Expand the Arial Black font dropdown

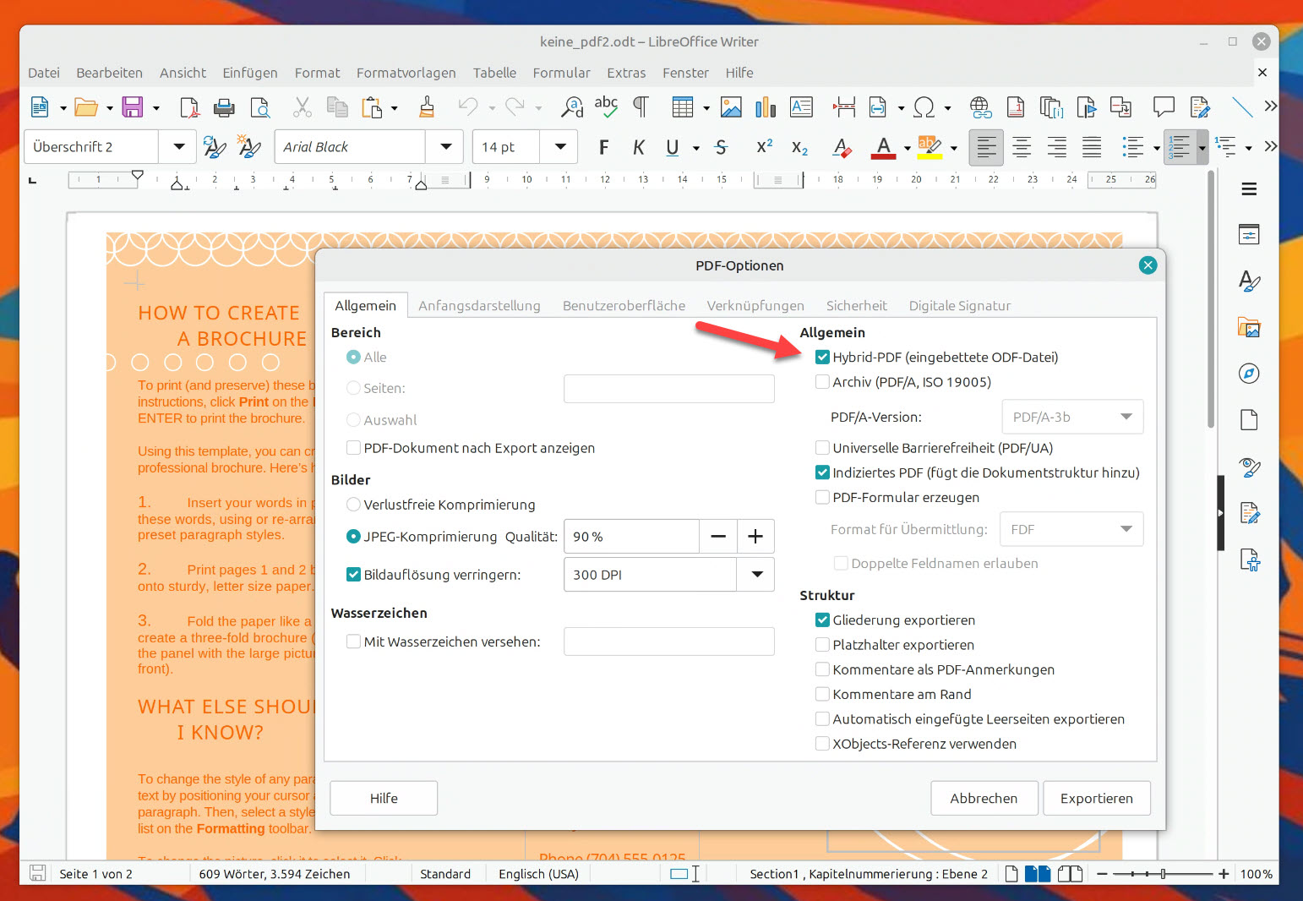coord(445,147)
